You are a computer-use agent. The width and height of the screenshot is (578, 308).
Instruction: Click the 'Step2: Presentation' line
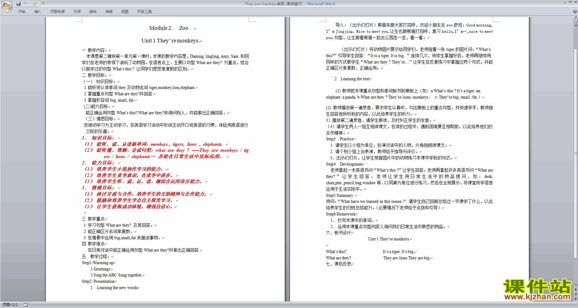(98, 281)
